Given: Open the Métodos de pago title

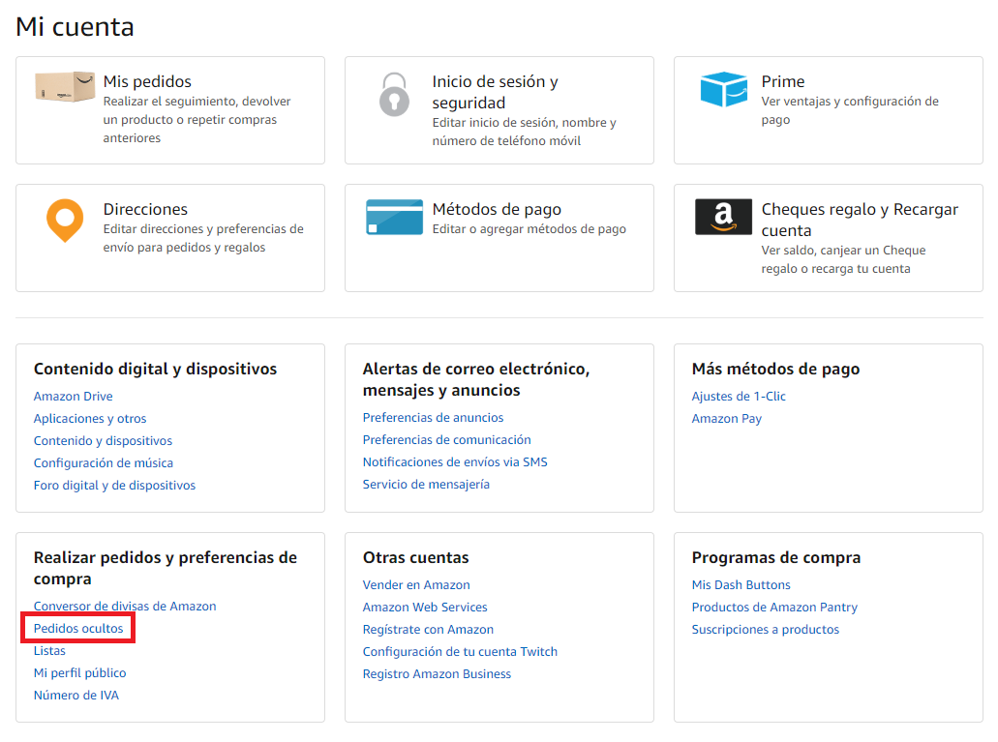Looking at the screenshot, I should pos(497,209).
